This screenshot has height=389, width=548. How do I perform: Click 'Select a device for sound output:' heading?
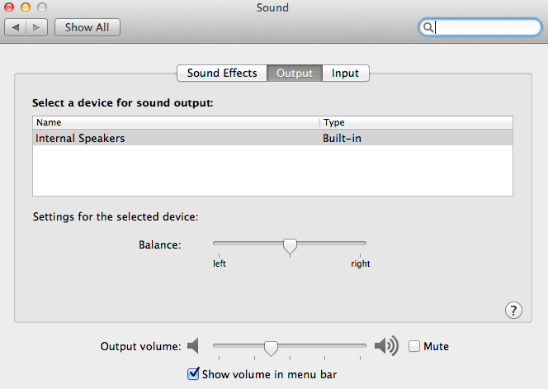click(x=123, y=103)
